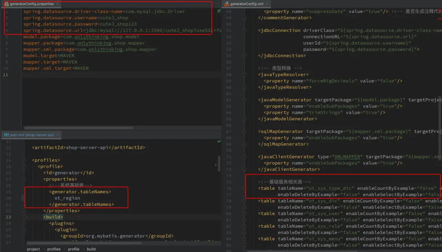Click the properties file icon on generatorConfig.properties tab
This screenshot has height=252, width=442.
coord(6,4)
